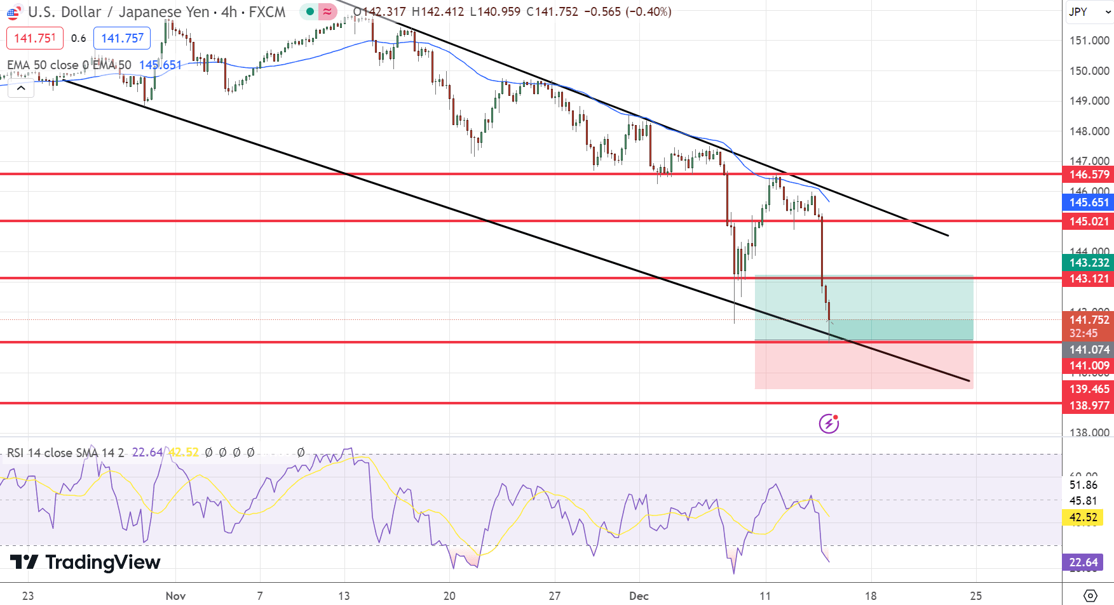Click the change value −0.565 (−0.40%)
1114x605 pixels.
point(628,11)
